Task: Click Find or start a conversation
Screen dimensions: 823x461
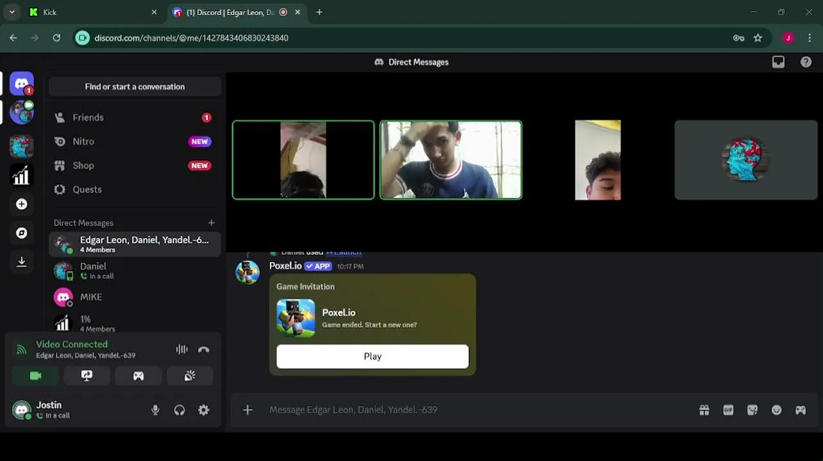Action: click(x=135, y=86)
